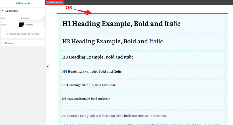
Task: Click the clear formatting eraser icon
Action: [8, 34]
